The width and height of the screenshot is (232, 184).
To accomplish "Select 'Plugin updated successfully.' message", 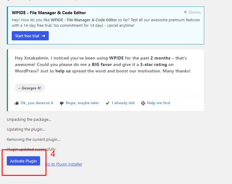I will 31,149.
